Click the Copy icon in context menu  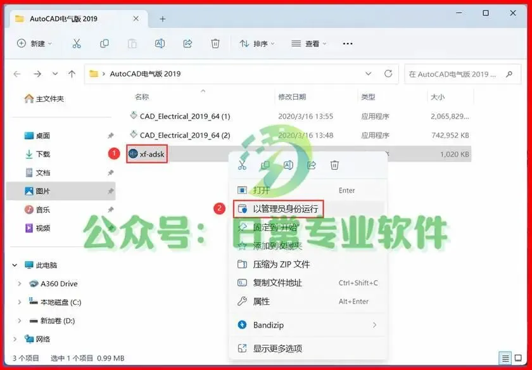click(265, 165)
